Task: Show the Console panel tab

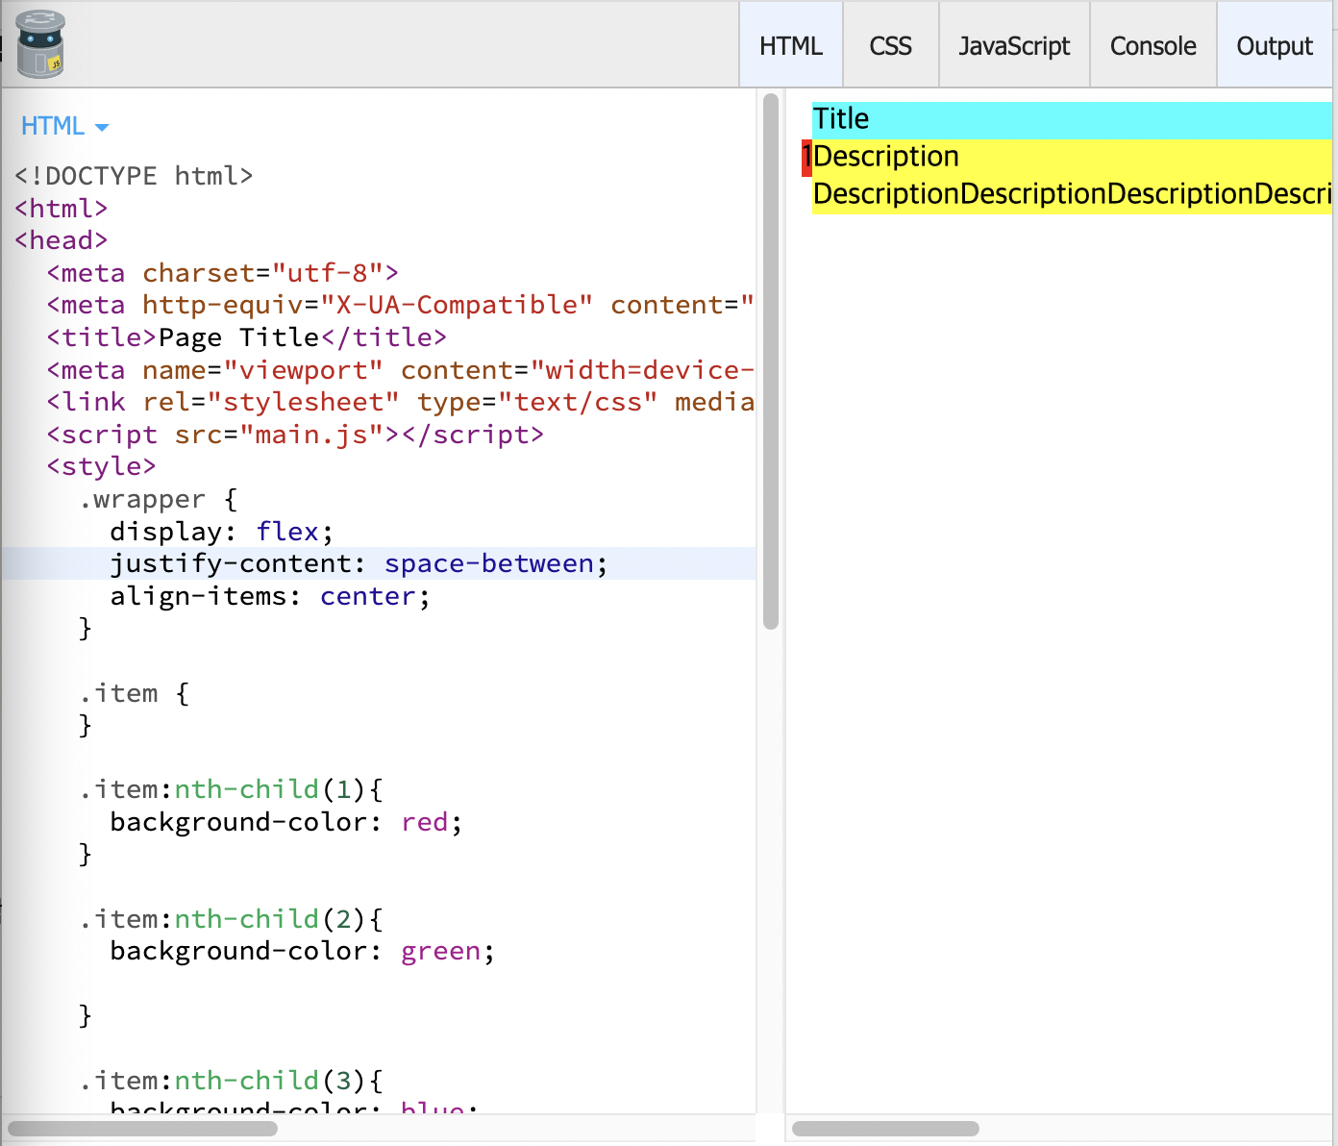Action: (x=1153, y=45)
